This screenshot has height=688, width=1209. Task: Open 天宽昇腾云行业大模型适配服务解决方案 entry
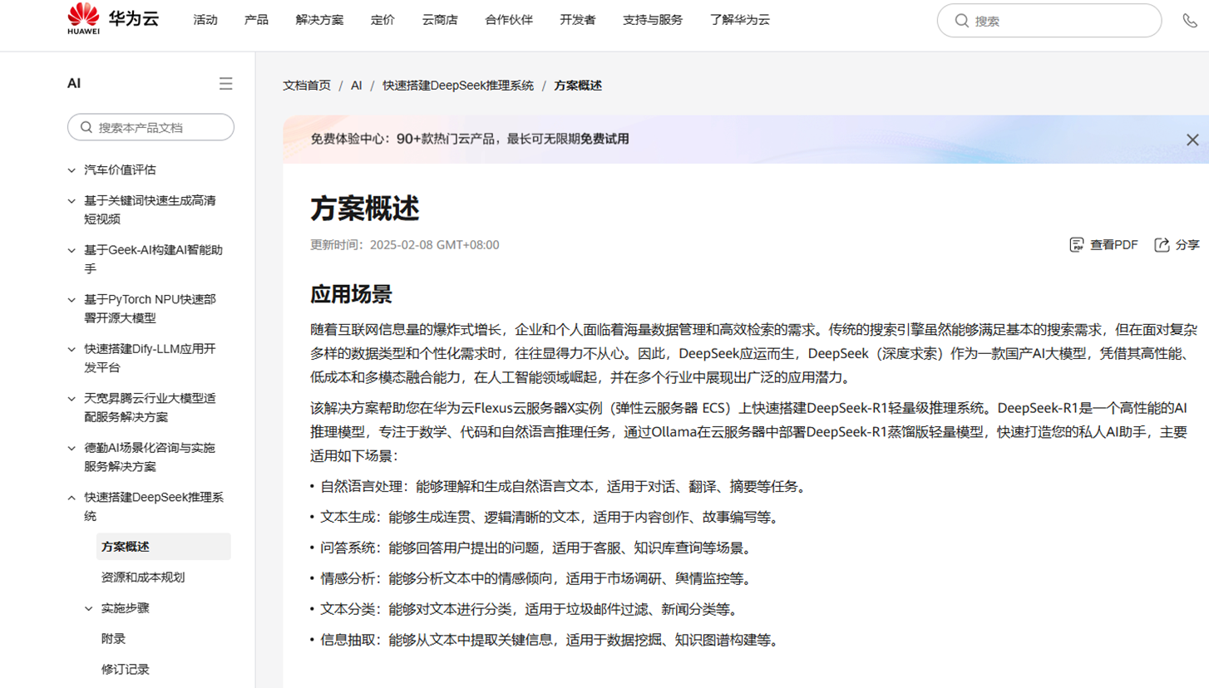click(150, 407)
